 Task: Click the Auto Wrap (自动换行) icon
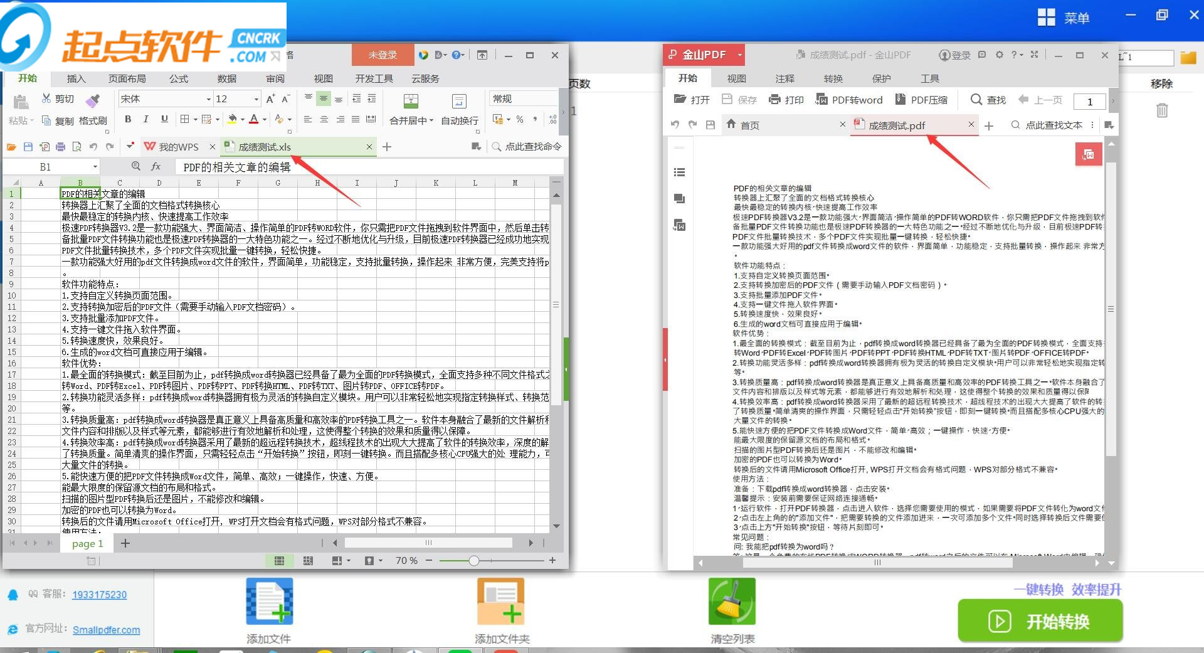pyautogui.click(x=459, y=102)
